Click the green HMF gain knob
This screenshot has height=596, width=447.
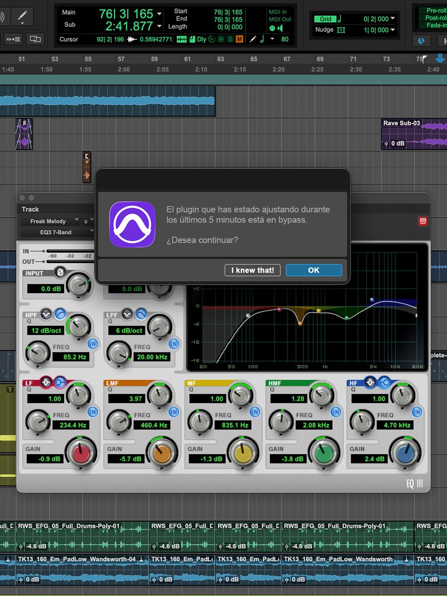pyautogui.click(x=324, y=453)
